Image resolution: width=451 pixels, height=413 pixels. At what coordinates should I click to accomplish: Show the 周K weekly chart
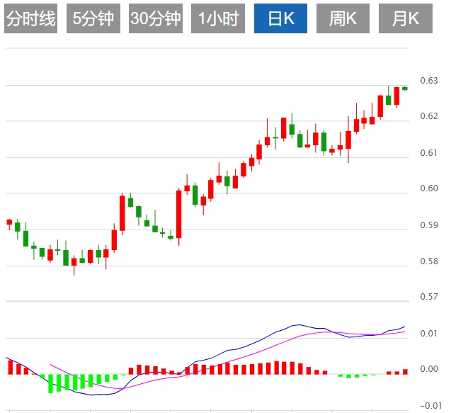pyautogui.click(x=343, y=19)
